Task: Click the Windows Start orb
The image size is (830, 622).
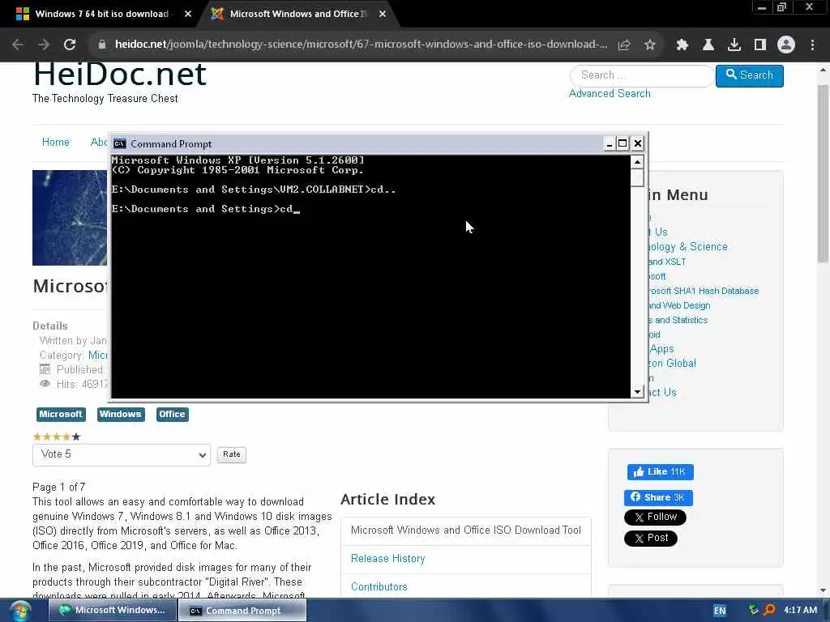Action: pos(20,611)
